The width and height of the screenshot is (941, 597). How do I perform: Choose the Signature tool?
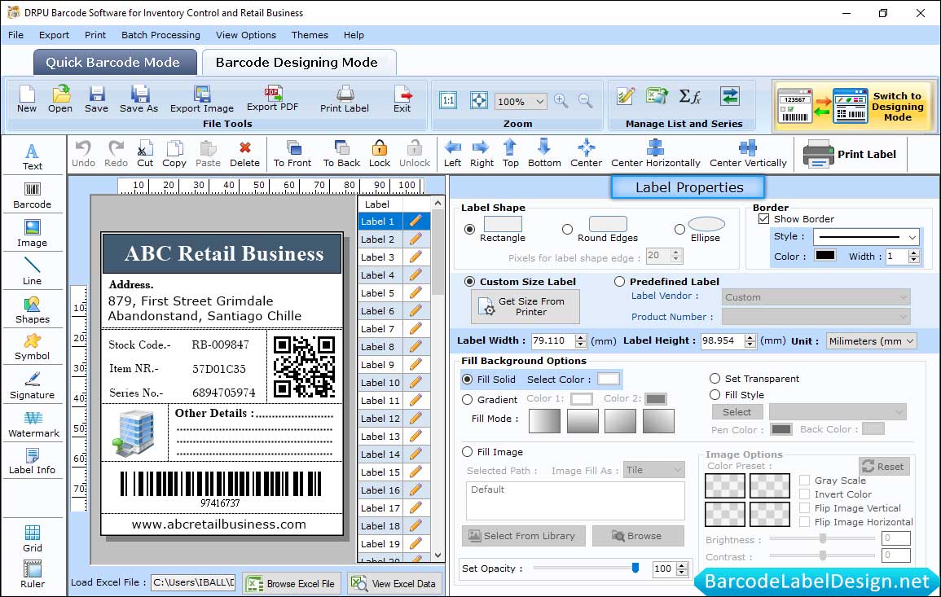click(33, 386)
